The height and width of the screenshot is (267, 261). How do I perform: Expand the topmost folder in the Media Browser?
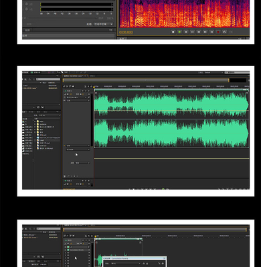tap(35, 121)
